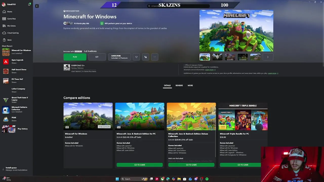Open Apex Legends in Most Recent

click(16, 61)
